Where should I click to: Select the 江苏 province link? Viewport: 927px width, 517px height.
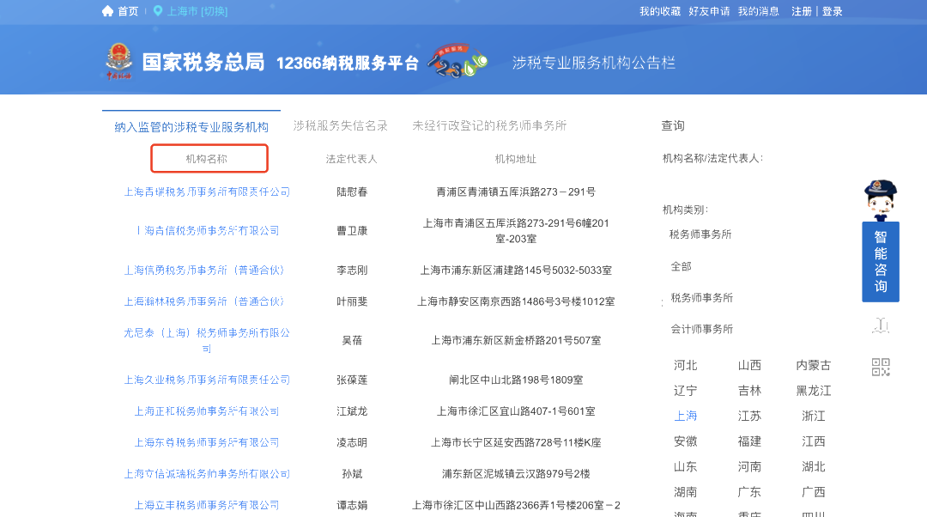coord(748,416)
